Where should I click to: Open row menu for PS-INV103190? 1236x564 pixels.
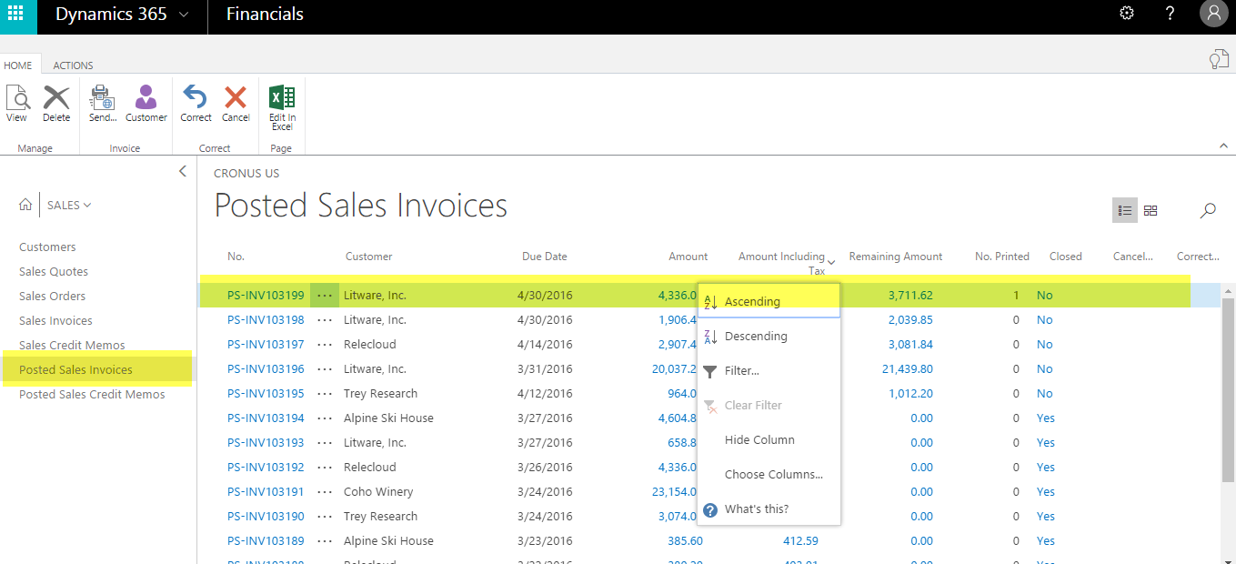pyautogui.click(x=325, y=517)
